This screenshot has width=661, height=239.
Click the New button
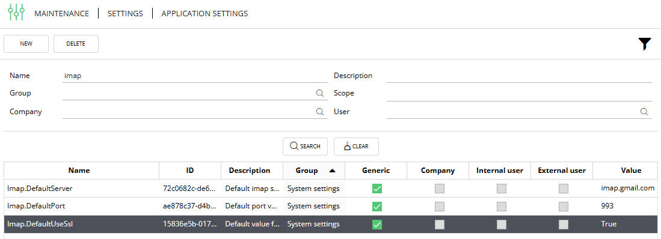[x=26, y=44]
